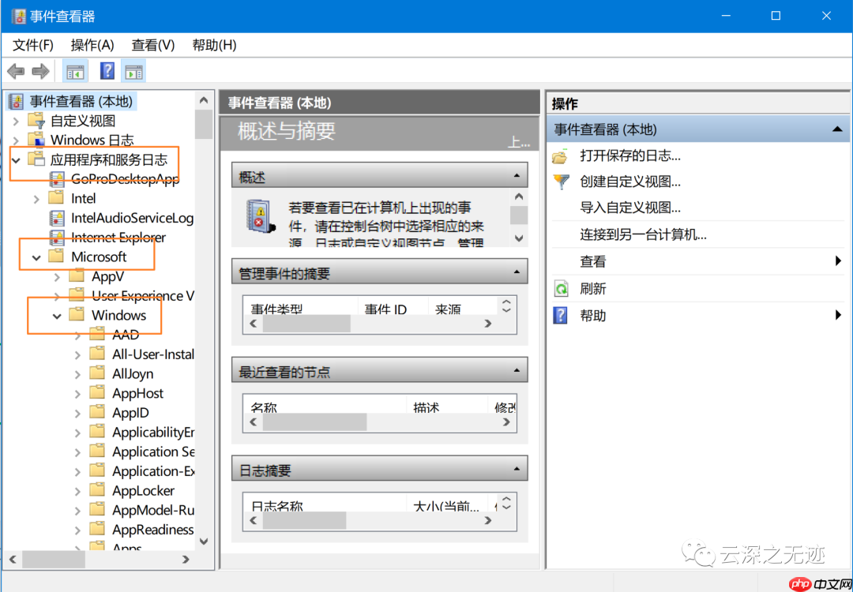Toggle the show/hide action pane toolbar icon
The image size is (853, 592).
[133, 71]
